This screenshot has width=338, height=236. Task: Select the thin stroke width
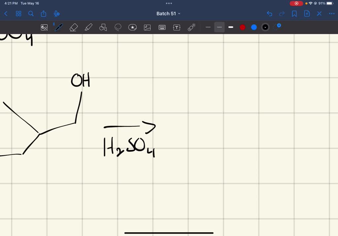(x=208, y=27)
